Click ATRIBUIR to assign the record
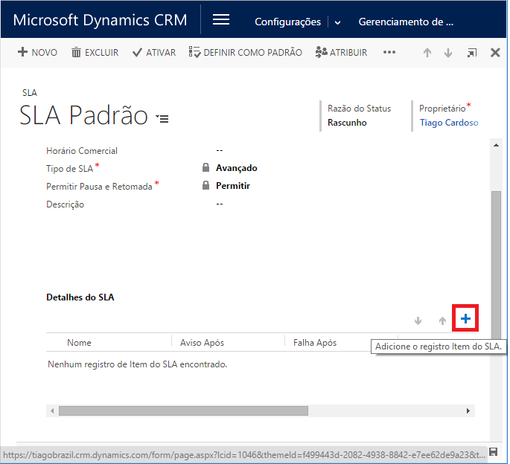Screen dimensions: 510x464 tap(341, 53)
